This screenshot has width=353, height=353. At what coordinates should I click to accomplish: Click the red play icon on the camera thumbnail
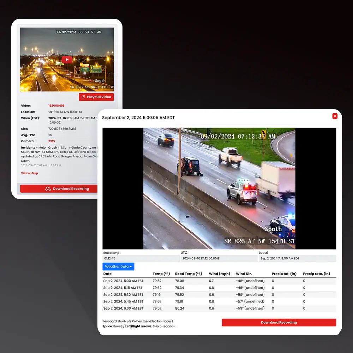[67, 60]
